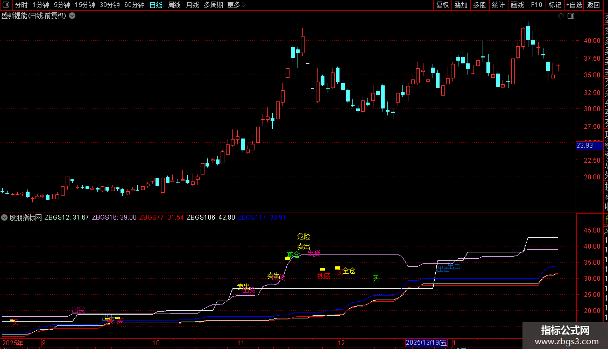Viewport: 608px width, 349px height.
Task: Select the 15分钟 period tab
Action: point(84,5)
